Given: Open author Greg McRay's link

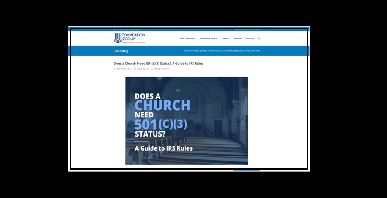Looking at the screenshot, I should point(143,68).
